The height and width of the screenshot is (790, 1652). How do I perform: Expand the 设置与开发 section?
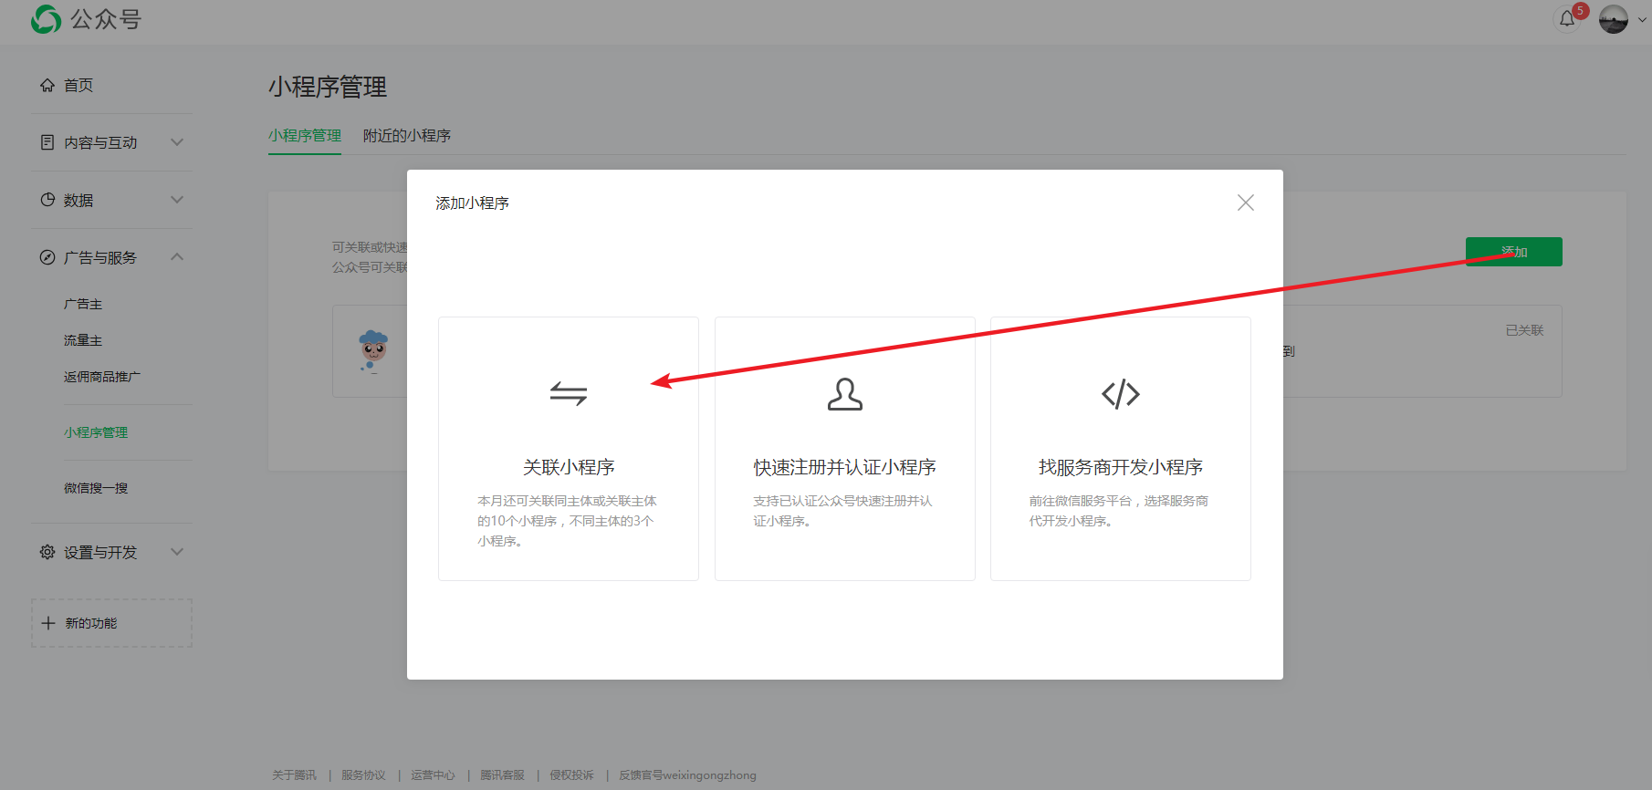177,552
